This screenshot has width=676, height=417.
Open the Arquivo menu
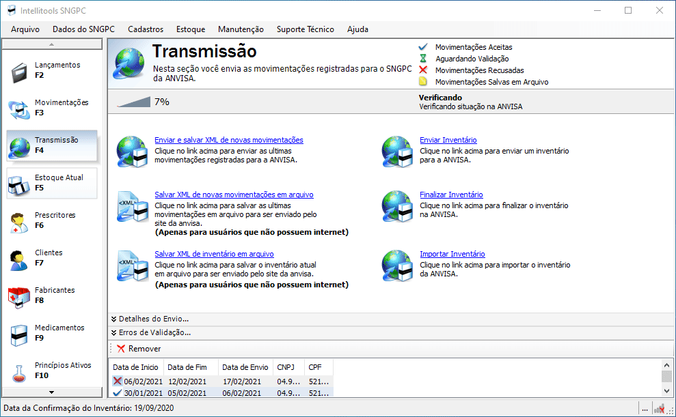(x=25, y=29)
